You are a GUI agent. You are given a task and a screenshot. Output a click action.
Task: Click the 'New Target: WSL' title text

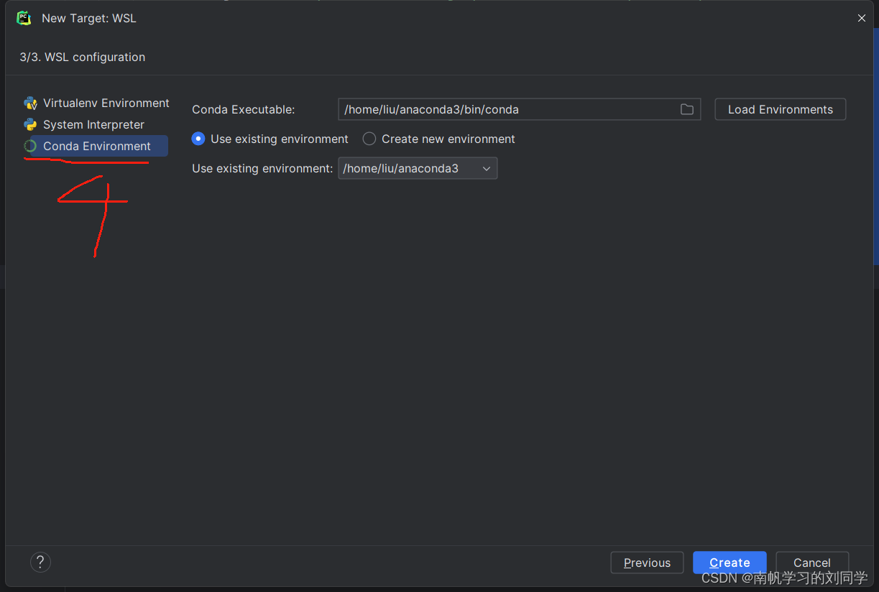pos(89,18)
